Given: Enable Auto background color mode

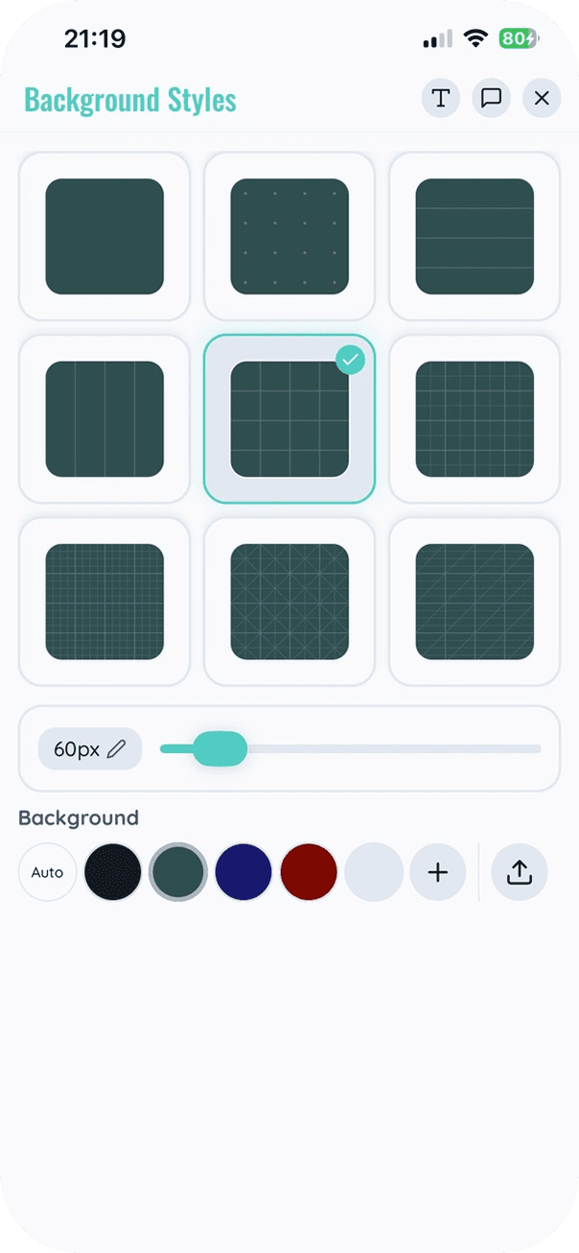Looking at the screenshot, I should tap(47, 871).
